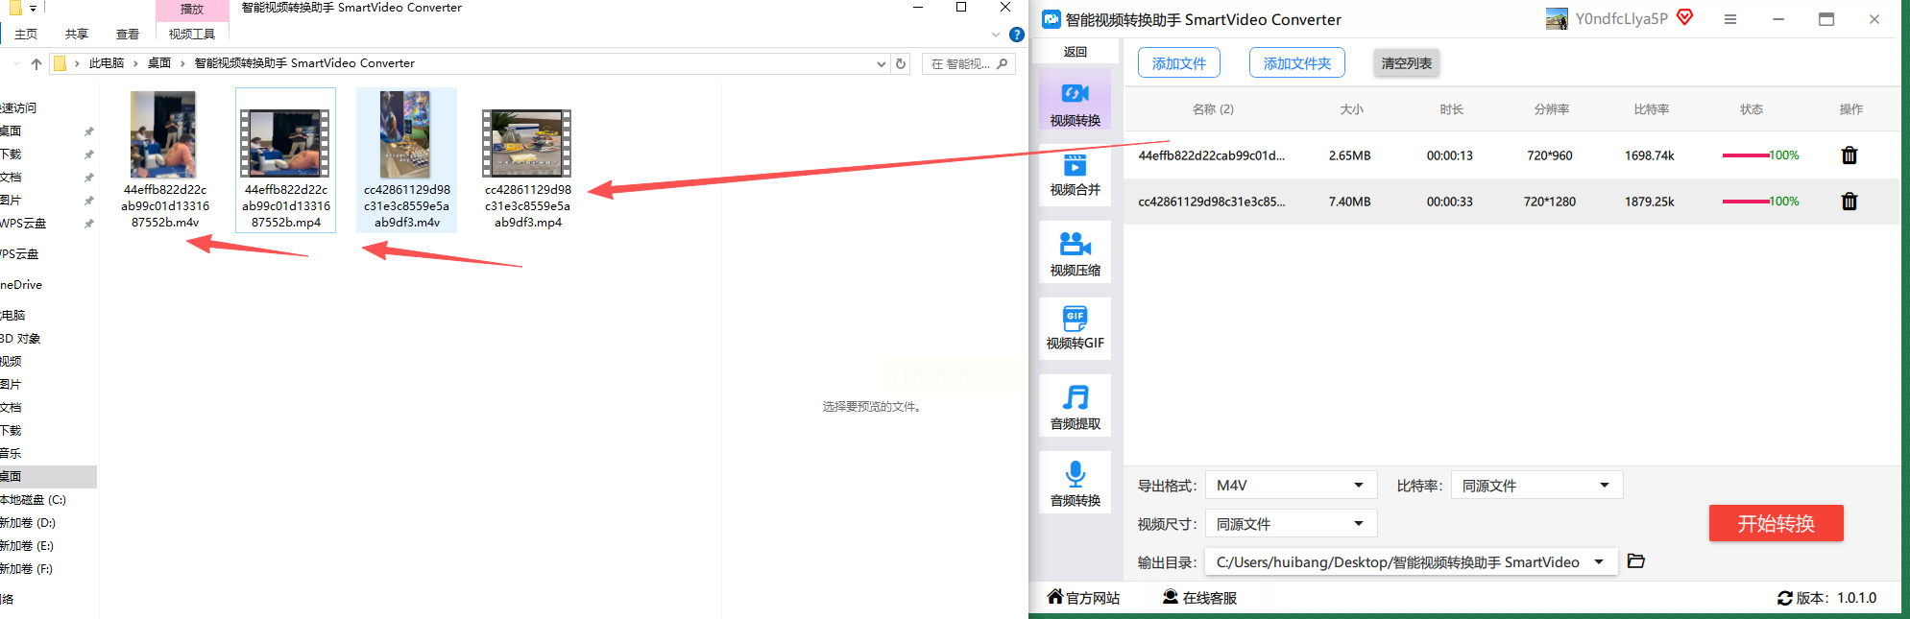This screenshot has width=1910, height=619.
Task: Click 返回 back button in converter
Action: coord(1076,52)
